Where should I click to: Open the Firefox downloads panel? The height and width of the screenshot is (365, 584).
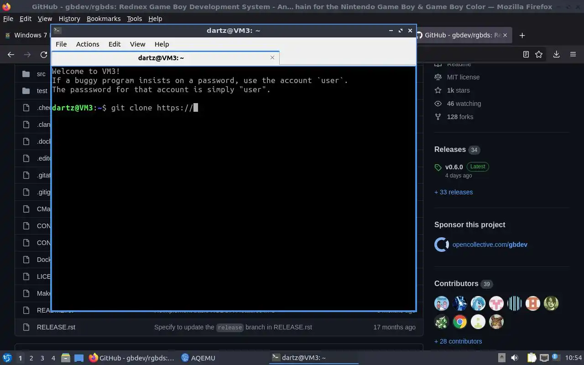[x=556, y=54]
